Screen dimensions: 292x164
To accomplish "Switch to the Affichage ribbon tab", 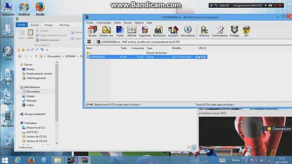I will point(64,25).
